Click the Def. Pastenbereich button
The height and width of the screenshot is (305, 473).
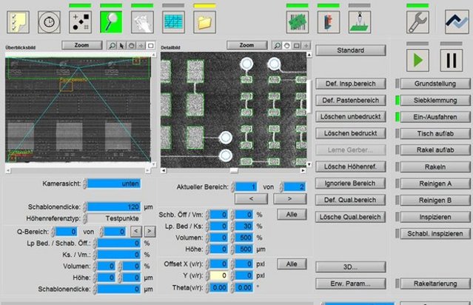click(352, 101)
